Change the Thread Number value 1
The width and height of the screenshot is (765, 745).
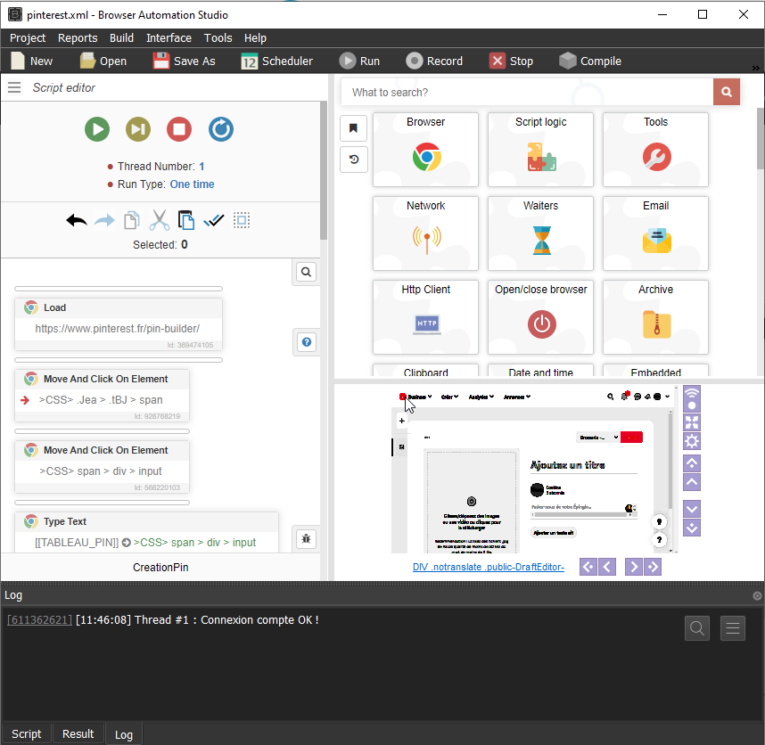pyautogui.click(x=202, y=167)
